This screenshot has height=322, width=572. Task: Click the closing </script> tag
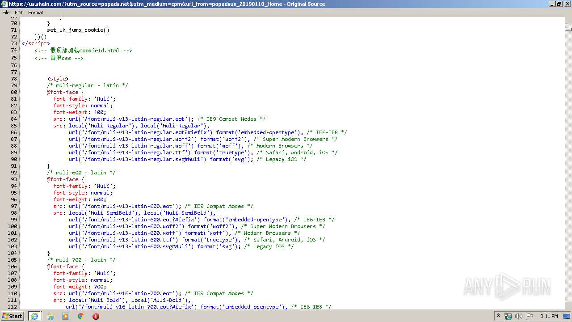pyautogui.click(x=36, y=43)
